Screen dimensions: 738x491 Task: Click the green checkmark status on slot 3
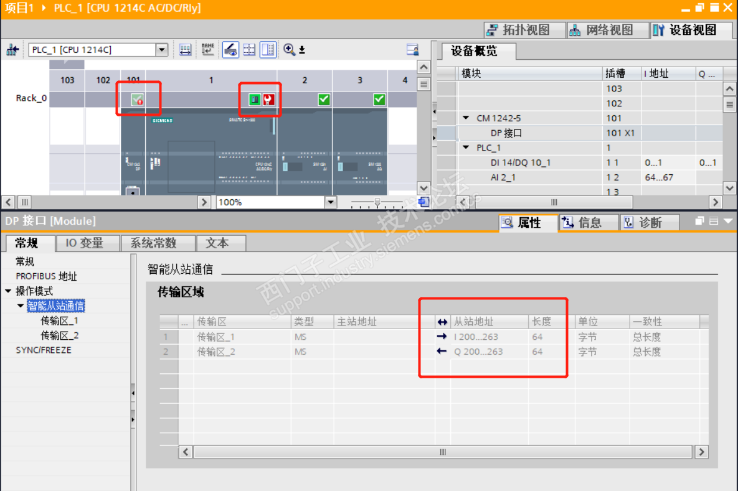coord(379,99)
